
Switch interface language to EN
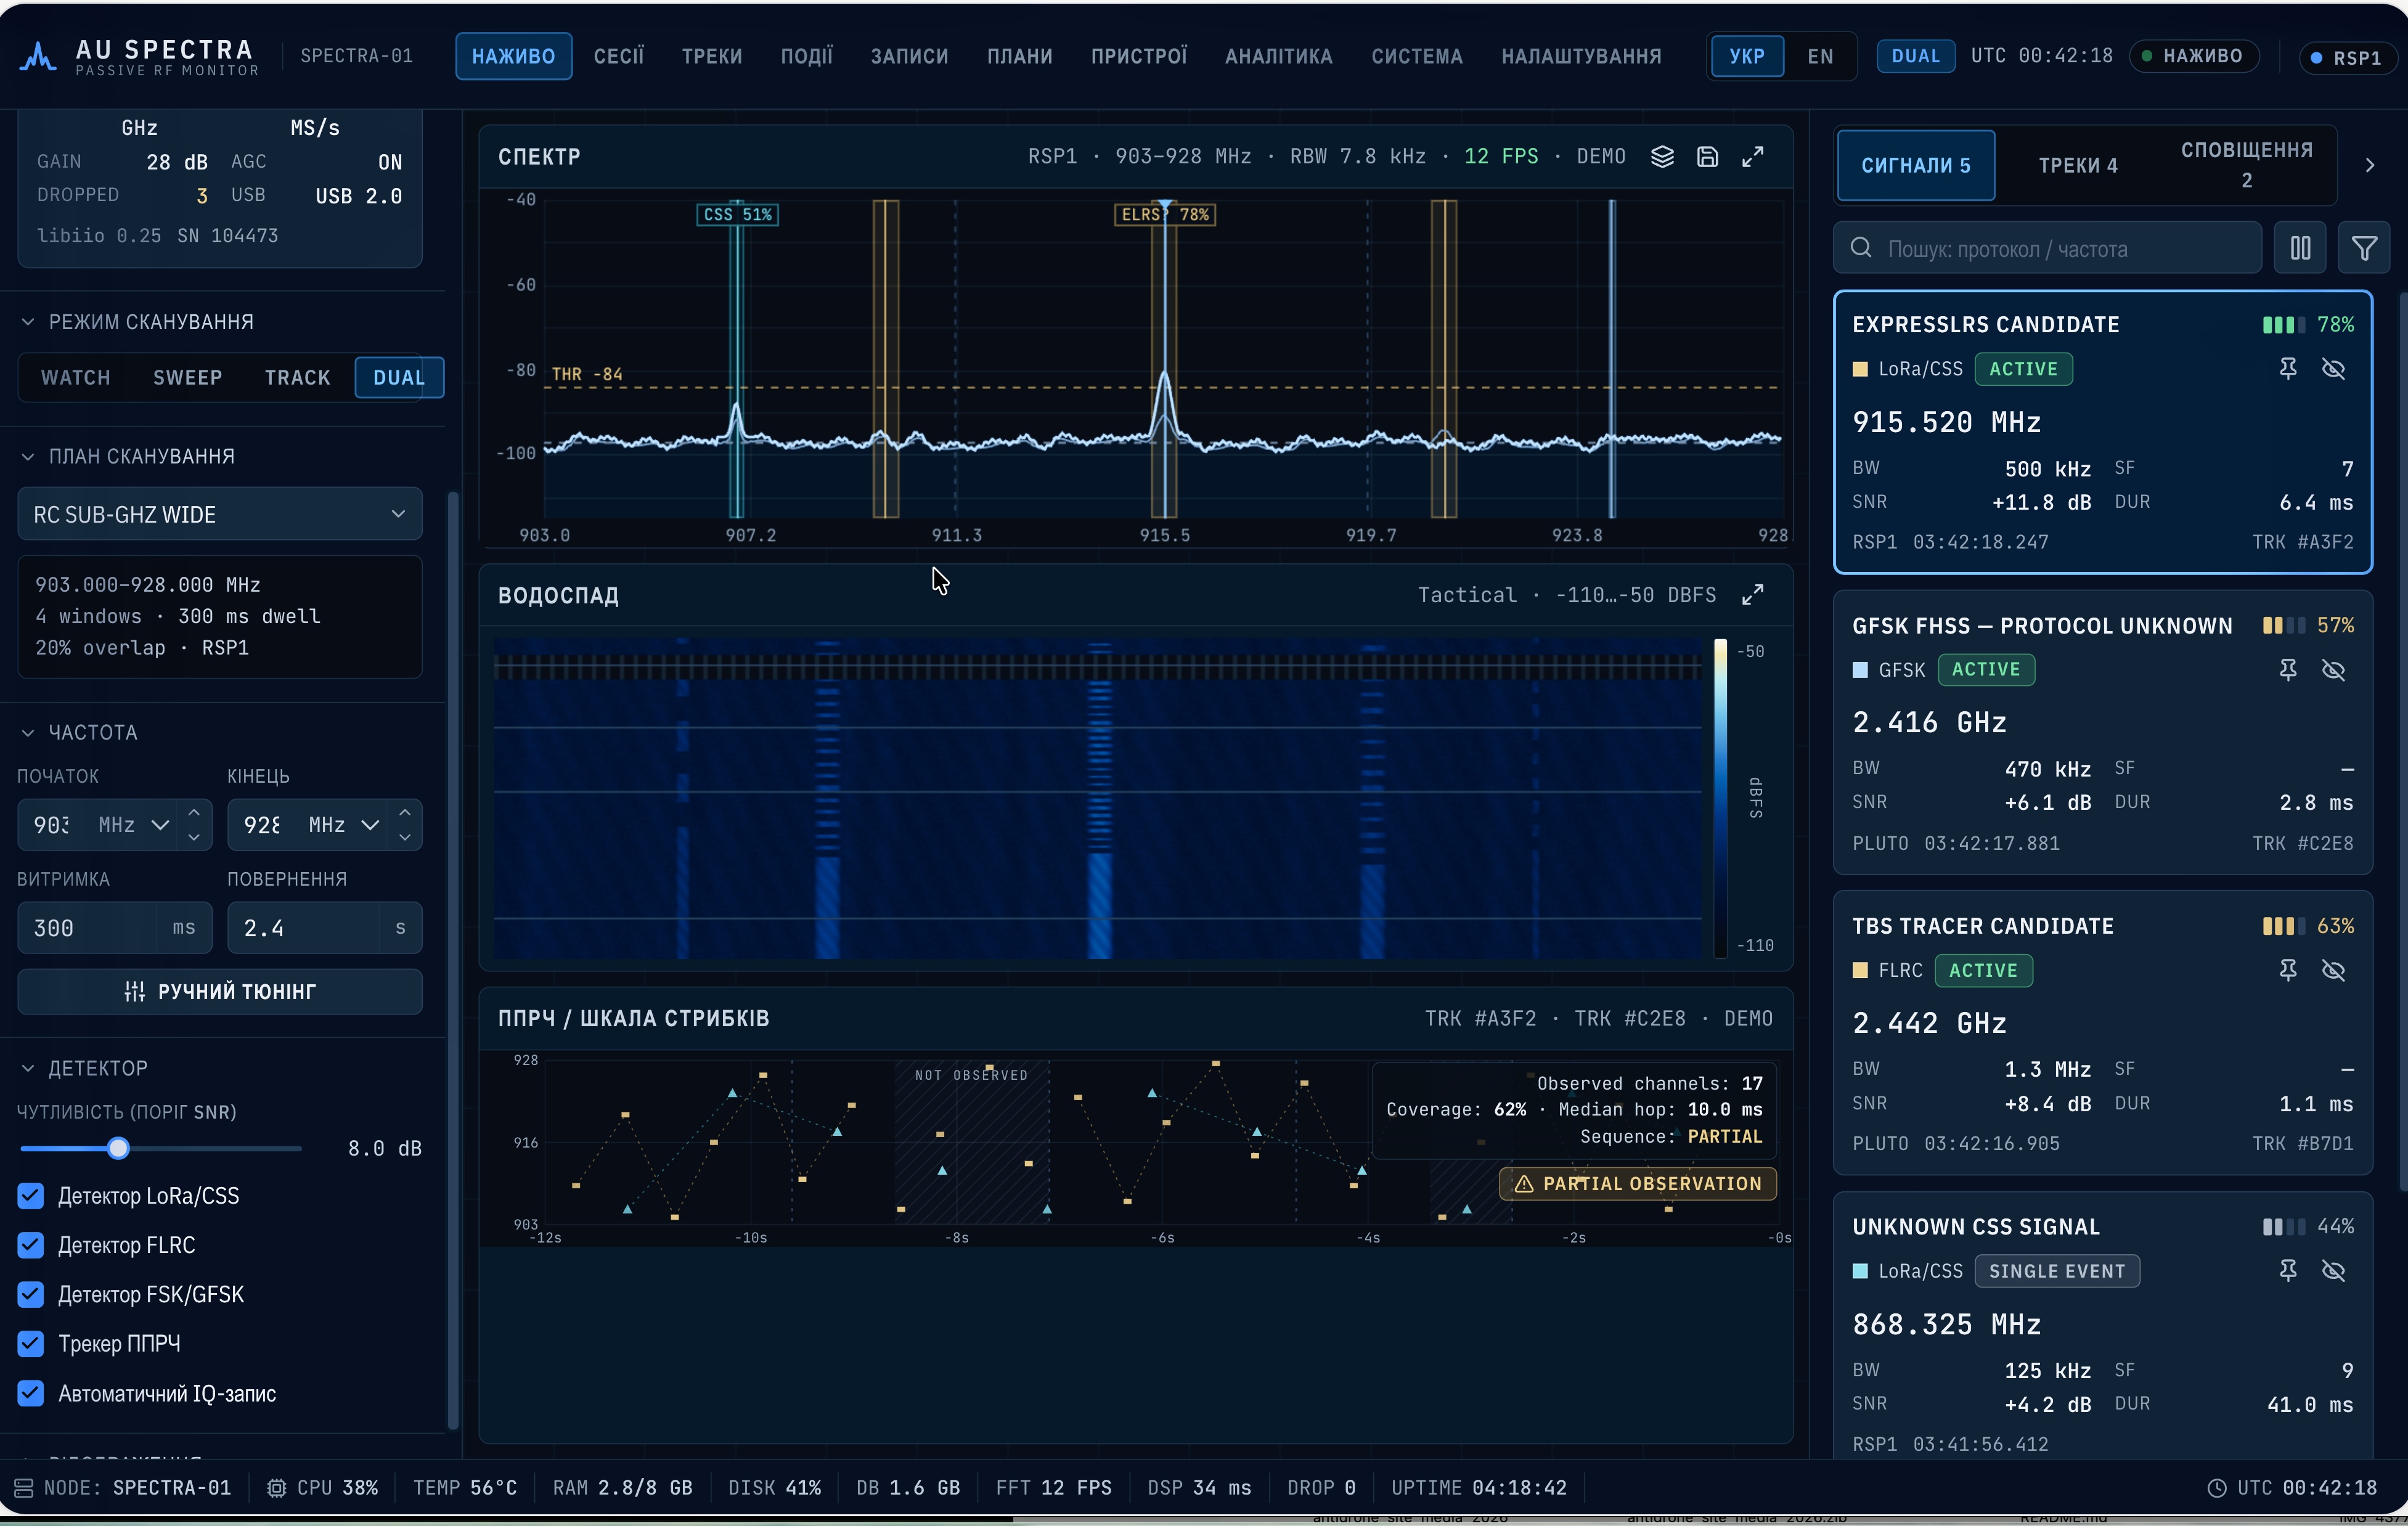click(x=1821, y=56)
